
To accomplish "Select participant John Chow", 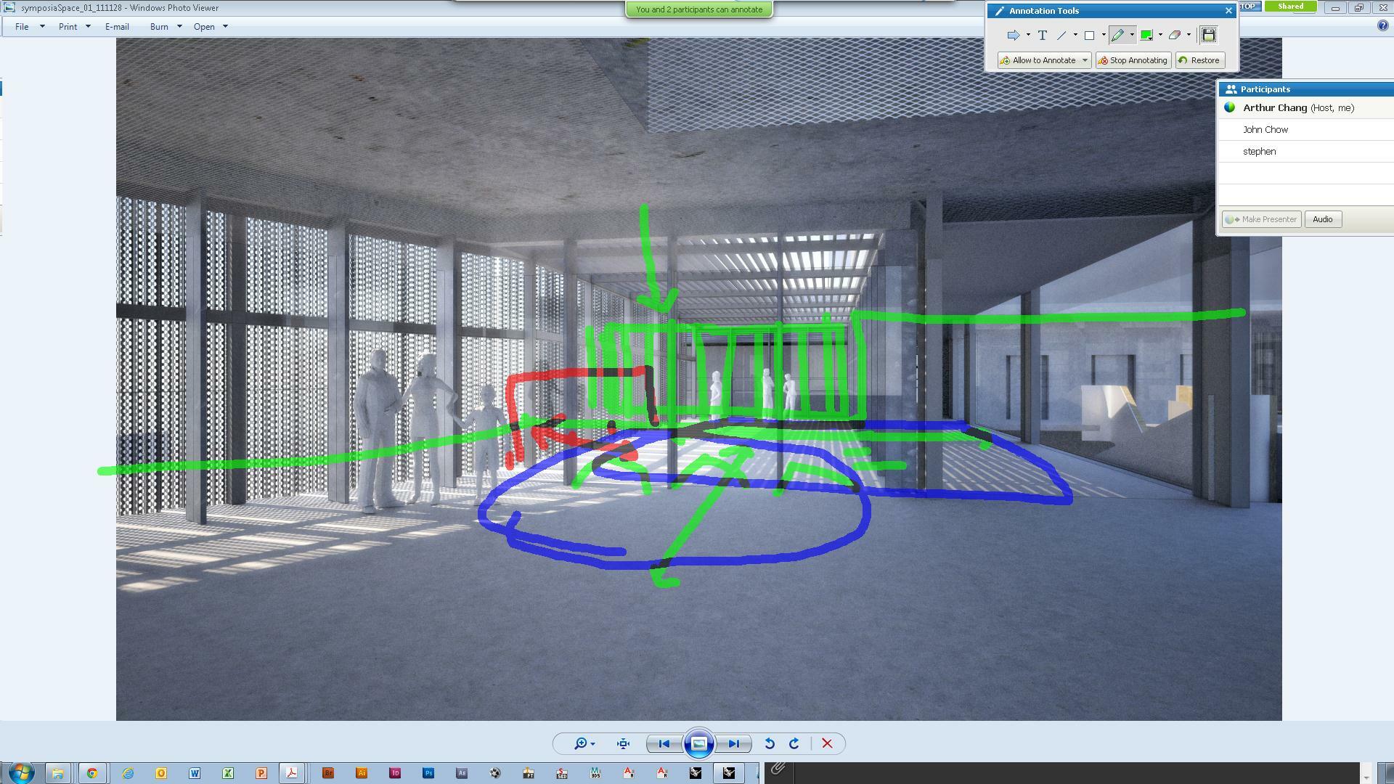I will 1265,130.
